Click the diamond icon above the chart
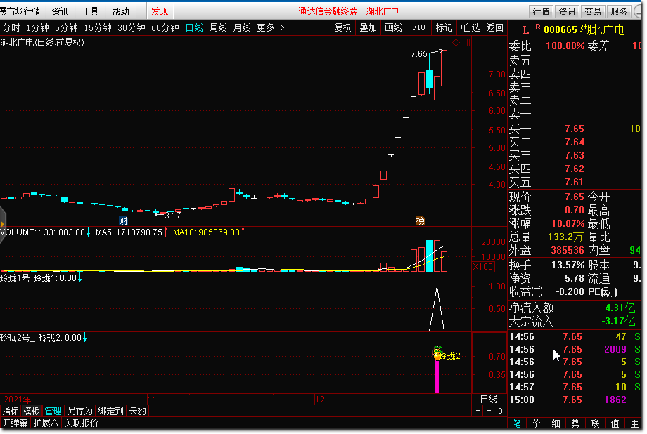647x434 pixels. tap(456, 42)
